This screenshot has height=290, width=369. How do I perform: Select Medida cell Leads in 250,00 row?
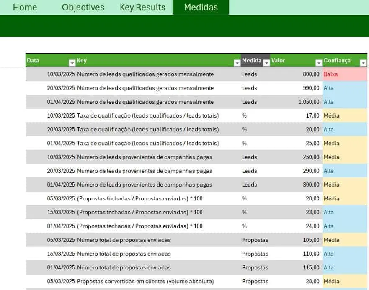click(255, 157)
